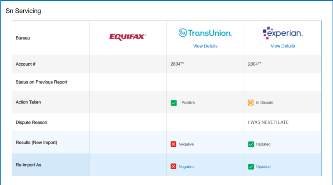Click orange clock In Dispute icon
Image resolution: width=333 pixels, height=185 pixels.
251,102
